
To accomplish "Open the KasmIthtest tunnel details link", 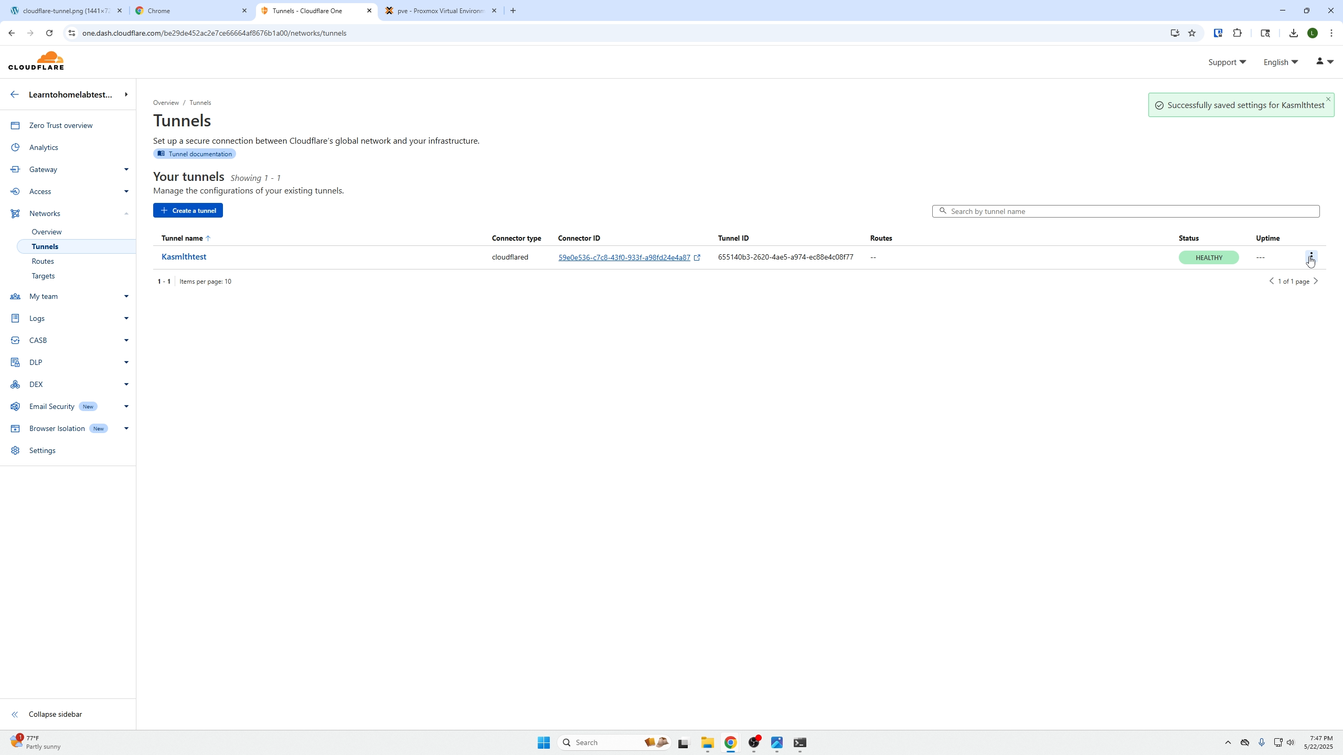I will [x=184, y=256].
